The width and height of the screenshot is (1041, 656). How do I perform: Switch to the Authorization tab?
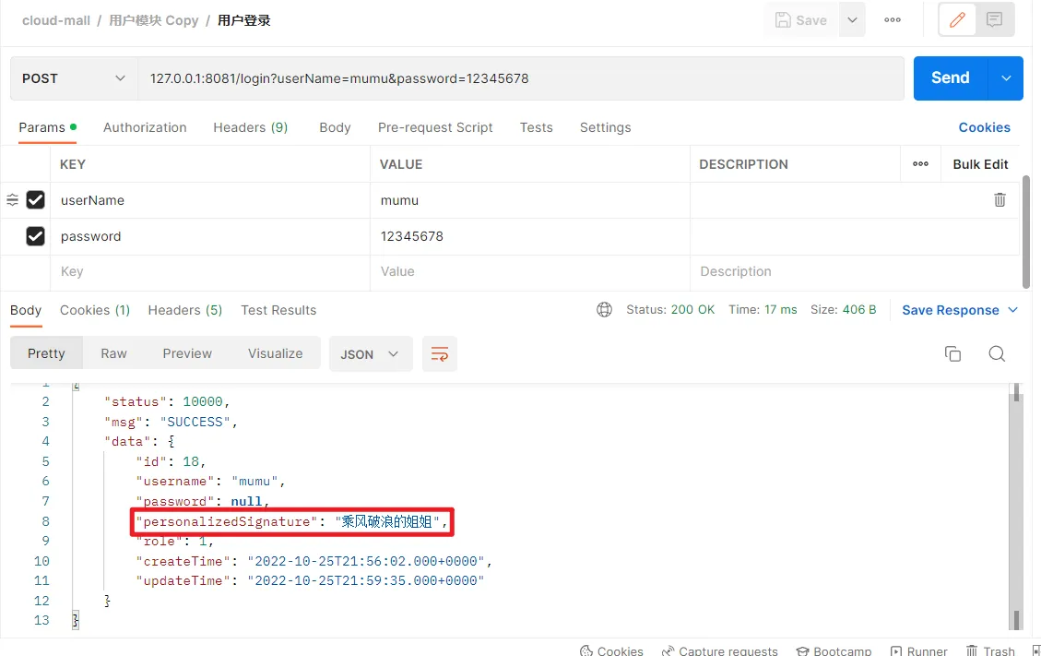[x=145, y=127]
